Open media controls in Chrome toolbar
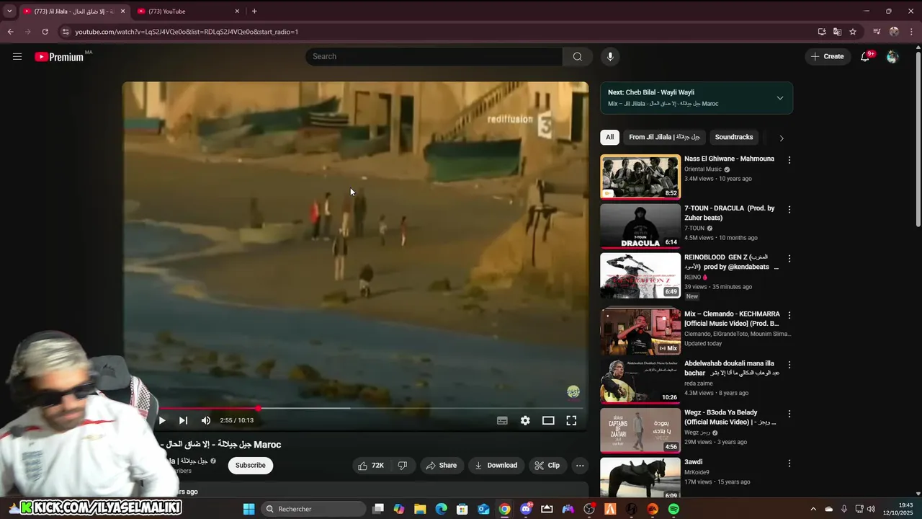 (x=877, y=32)
